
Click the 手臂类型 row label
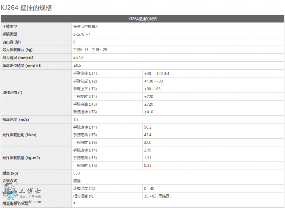10,27
